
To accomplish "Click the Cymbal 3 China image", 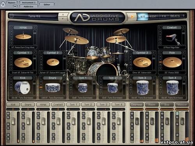I will coord(142,62).
